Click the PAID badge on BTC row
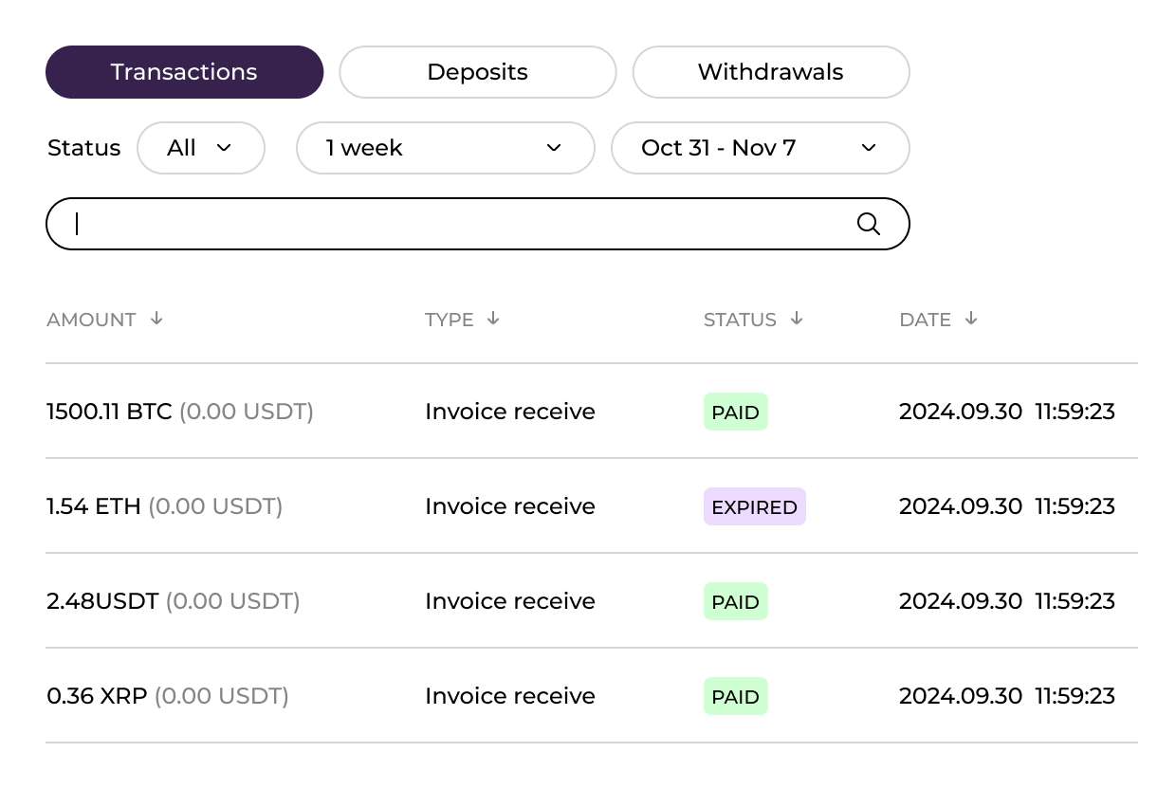The height and width of the screenshot is (789, 1176). [x=735, y=412]
